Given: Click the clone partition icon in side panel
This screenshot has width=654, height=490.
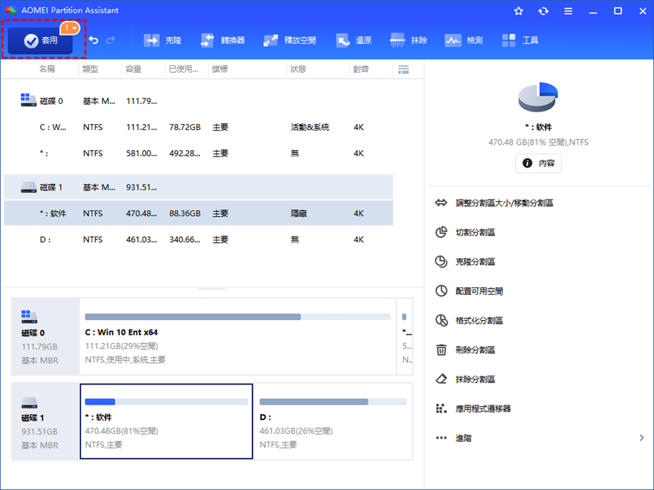Looking at the screenshot, I should [x=441, y=261].
